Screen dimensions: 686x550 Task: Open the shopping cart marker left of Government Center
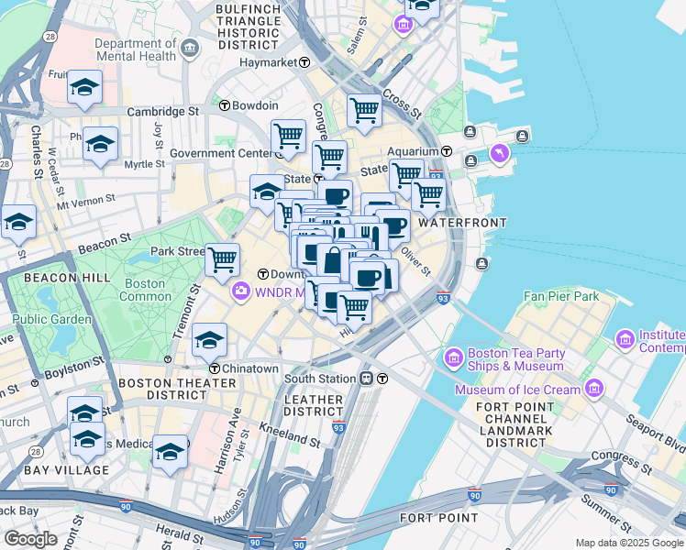pos(288,137)
